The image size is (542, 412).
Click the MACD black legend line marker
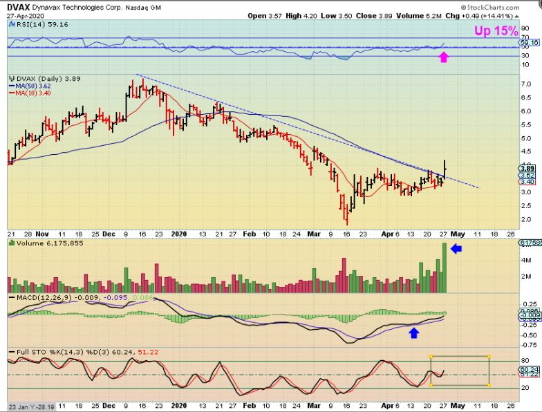coord(12,297)
